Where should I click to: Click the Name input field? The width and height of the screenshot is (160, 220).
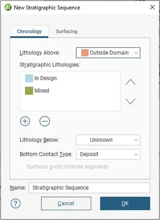(89, 188)
